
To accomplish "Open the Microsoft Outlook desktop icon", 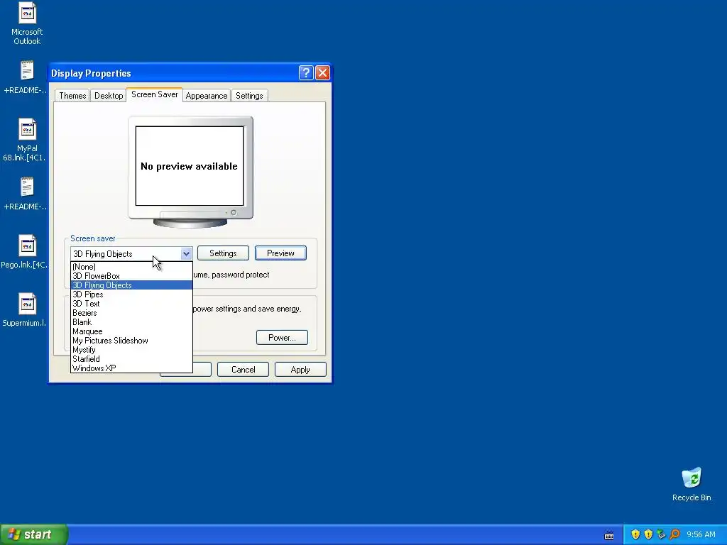I will tap(27, 23).
